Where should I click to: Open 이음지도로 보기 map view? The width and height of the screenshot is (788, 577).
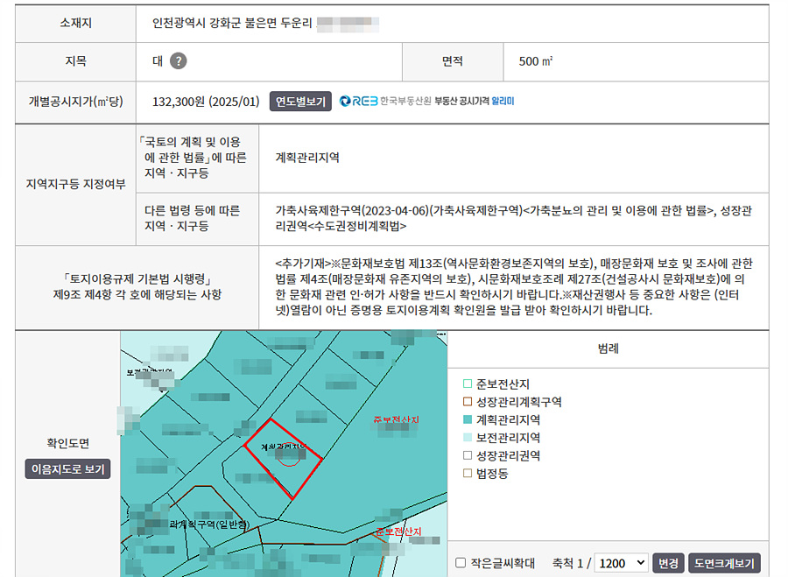[x=67, y=469]
